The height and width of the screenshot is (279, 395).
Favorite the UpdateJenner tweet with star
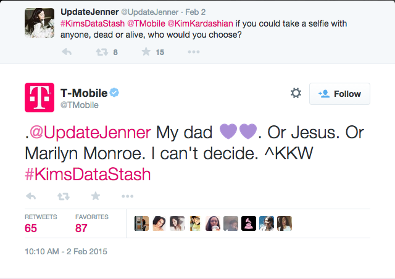coord(146,52)
